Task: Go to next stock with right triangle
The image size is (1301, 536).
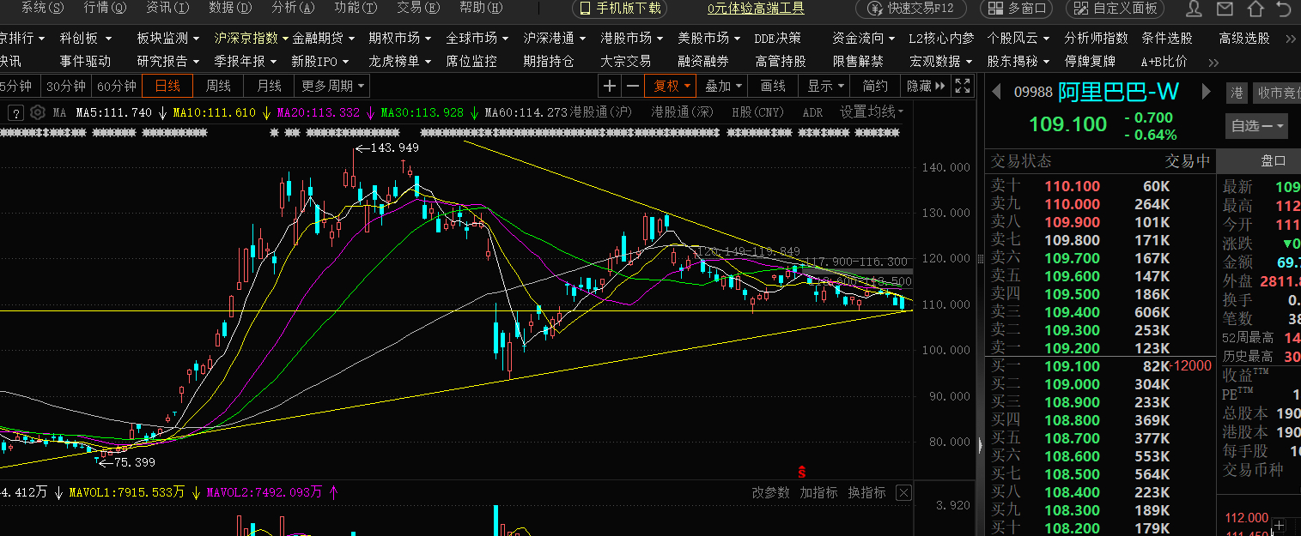Action: click(x=1206, y=92)
